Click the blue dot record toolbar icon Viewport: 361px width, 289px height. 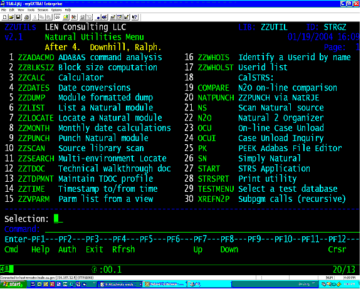[98, 18]
